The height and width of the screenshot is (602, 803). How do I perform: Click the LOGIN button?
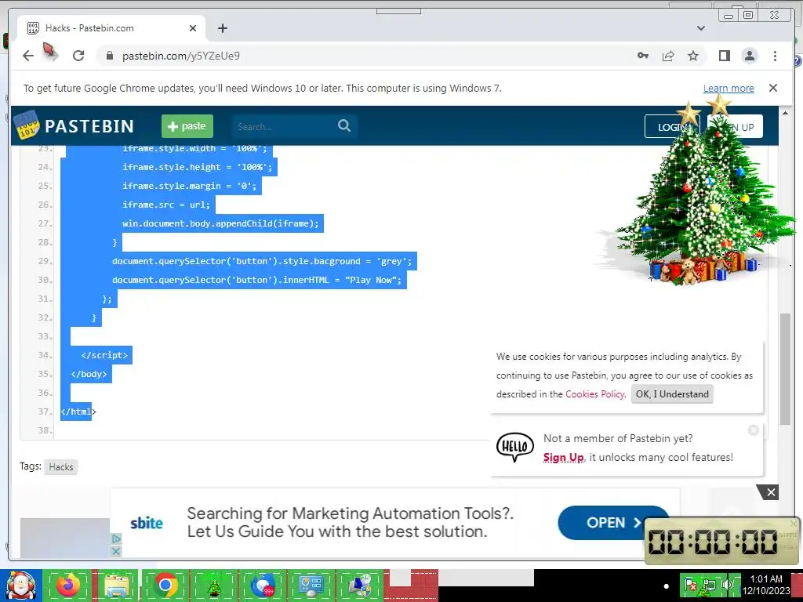pyautogui.click(x=671, y=127)
